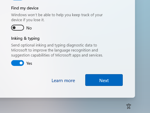This screenshot has height=113, width=150.
Task: Click the word 'more' in Learn more
Action: [x=69, y=81]
